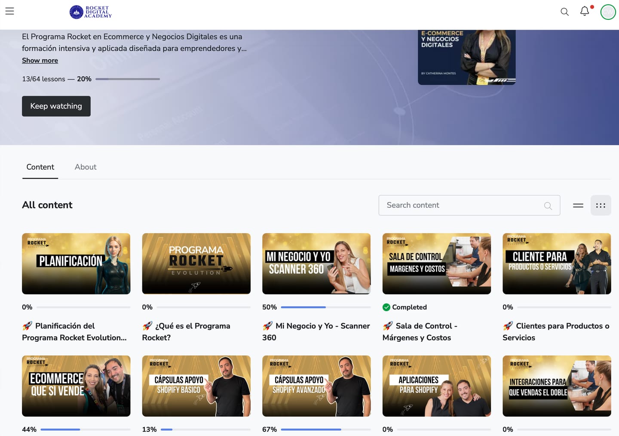
Task: Click rocket icon beside ¿Qué es el Programa Rocket?
Action: point(147,326)
